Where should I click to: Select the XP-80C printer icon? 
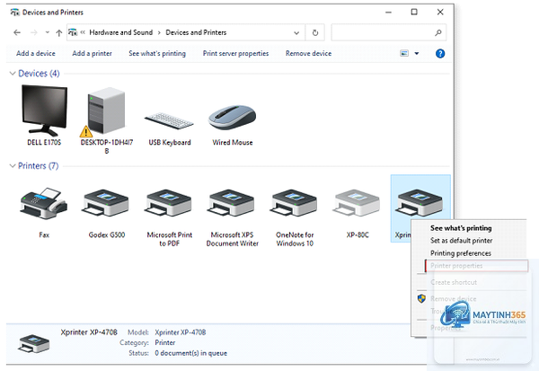pos(358,204)
